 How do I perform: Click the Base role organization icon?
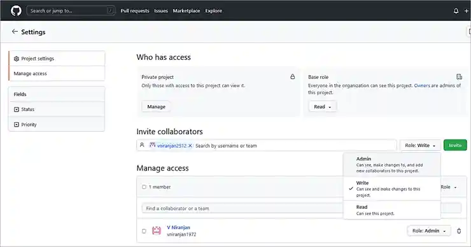pos(459,77)
